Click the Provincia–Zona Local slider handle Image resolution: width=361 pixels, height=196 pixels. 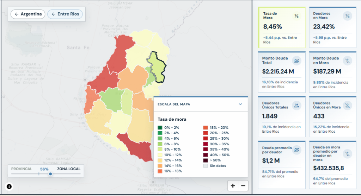tap(50, 174)
